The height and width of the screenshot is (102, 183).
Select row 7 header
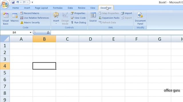(5, 86)
